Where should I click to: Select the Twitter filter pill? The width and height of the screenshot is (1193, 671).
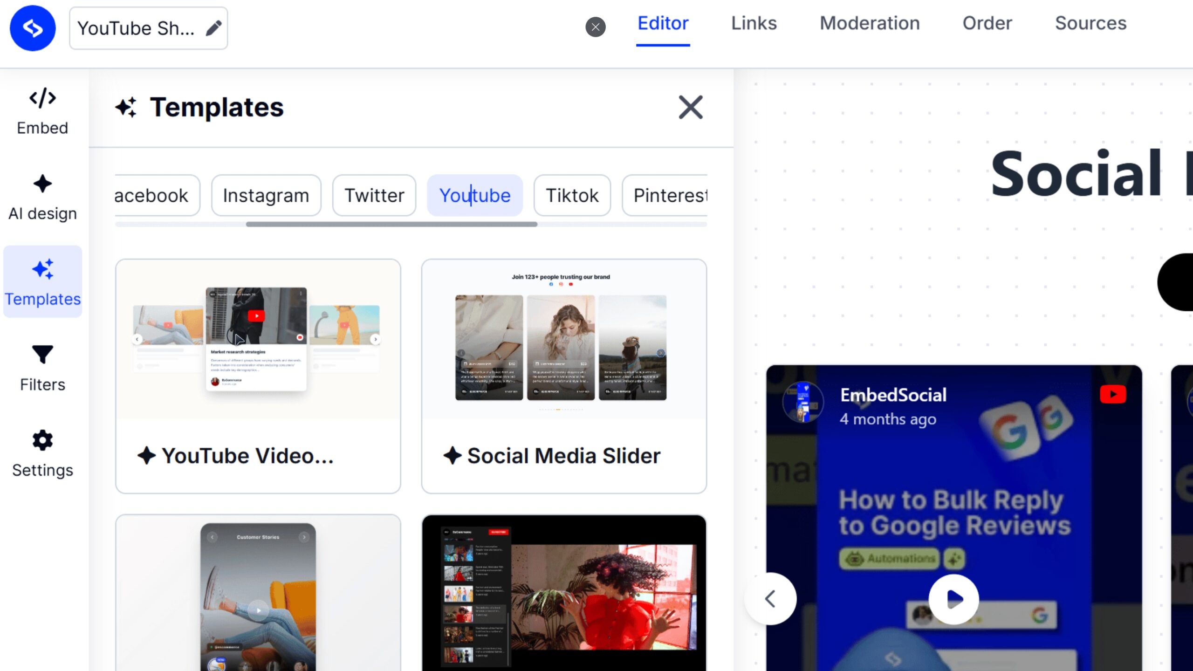tap(374, 195)
